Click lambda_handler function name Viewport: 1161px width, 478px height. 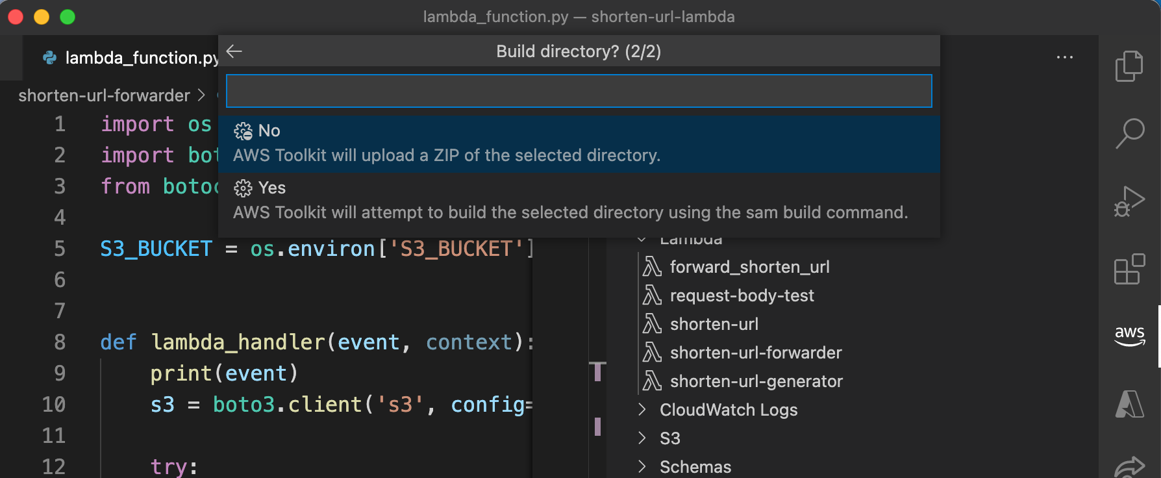tap(238, 342)
